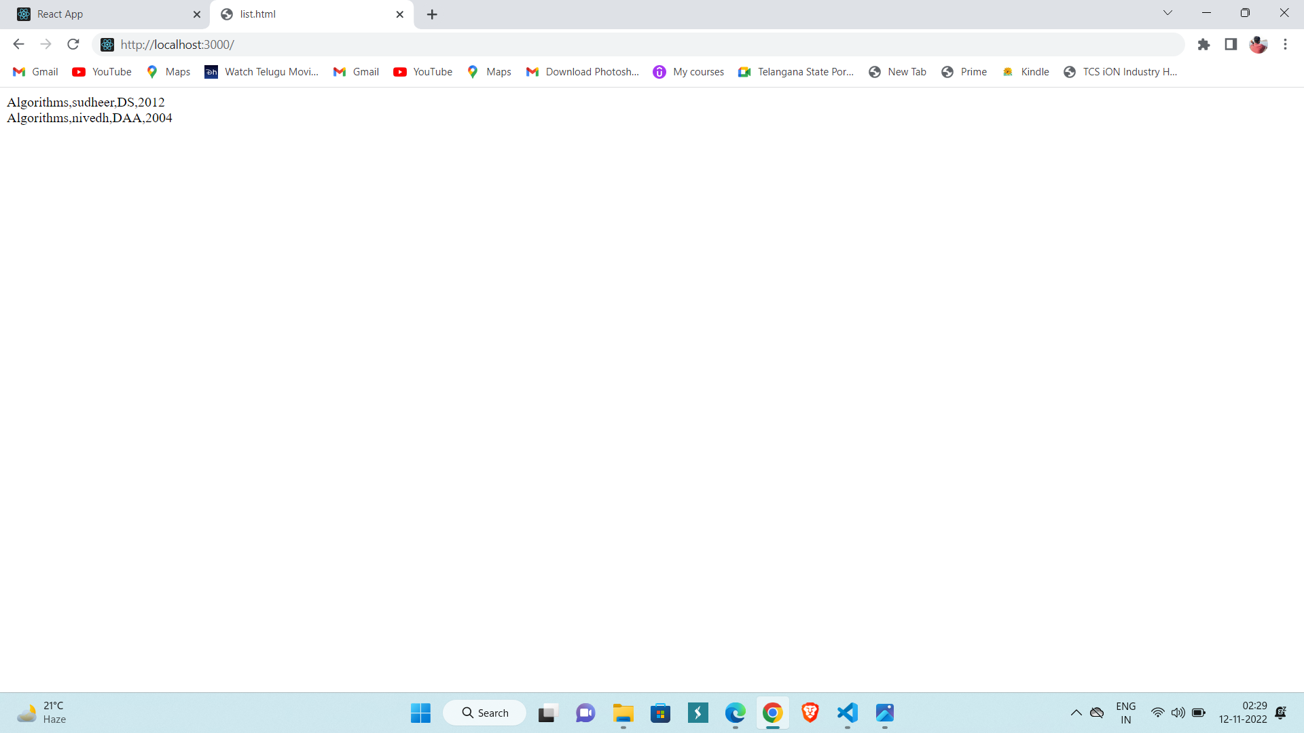Expand the tab search dropdown arrow
This screenshot has width=1304, height=733.
tap(1167, 13)
